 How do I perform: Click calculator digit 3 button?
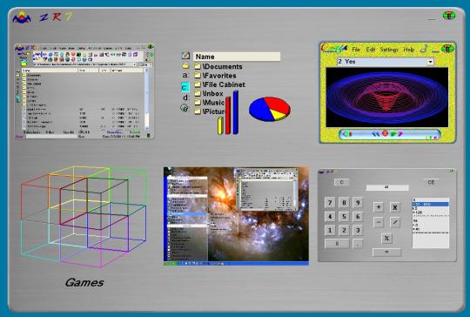[x=358, y=230]
